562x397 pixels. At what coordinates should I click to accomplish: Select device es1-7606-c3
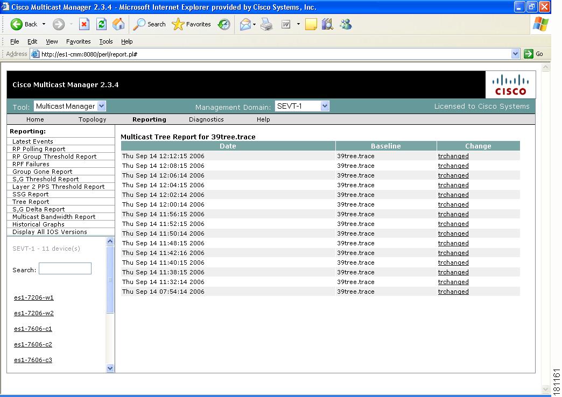pyautogui.click(x=33, y=360)
